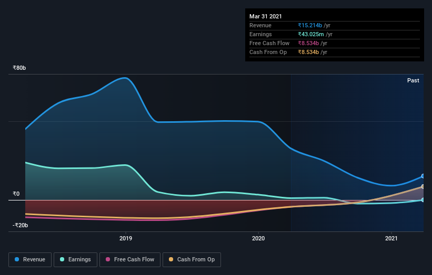Click the Earnings row label in tooltip
Viewport: 432px width, 275px height.
[x=260, y=34]
